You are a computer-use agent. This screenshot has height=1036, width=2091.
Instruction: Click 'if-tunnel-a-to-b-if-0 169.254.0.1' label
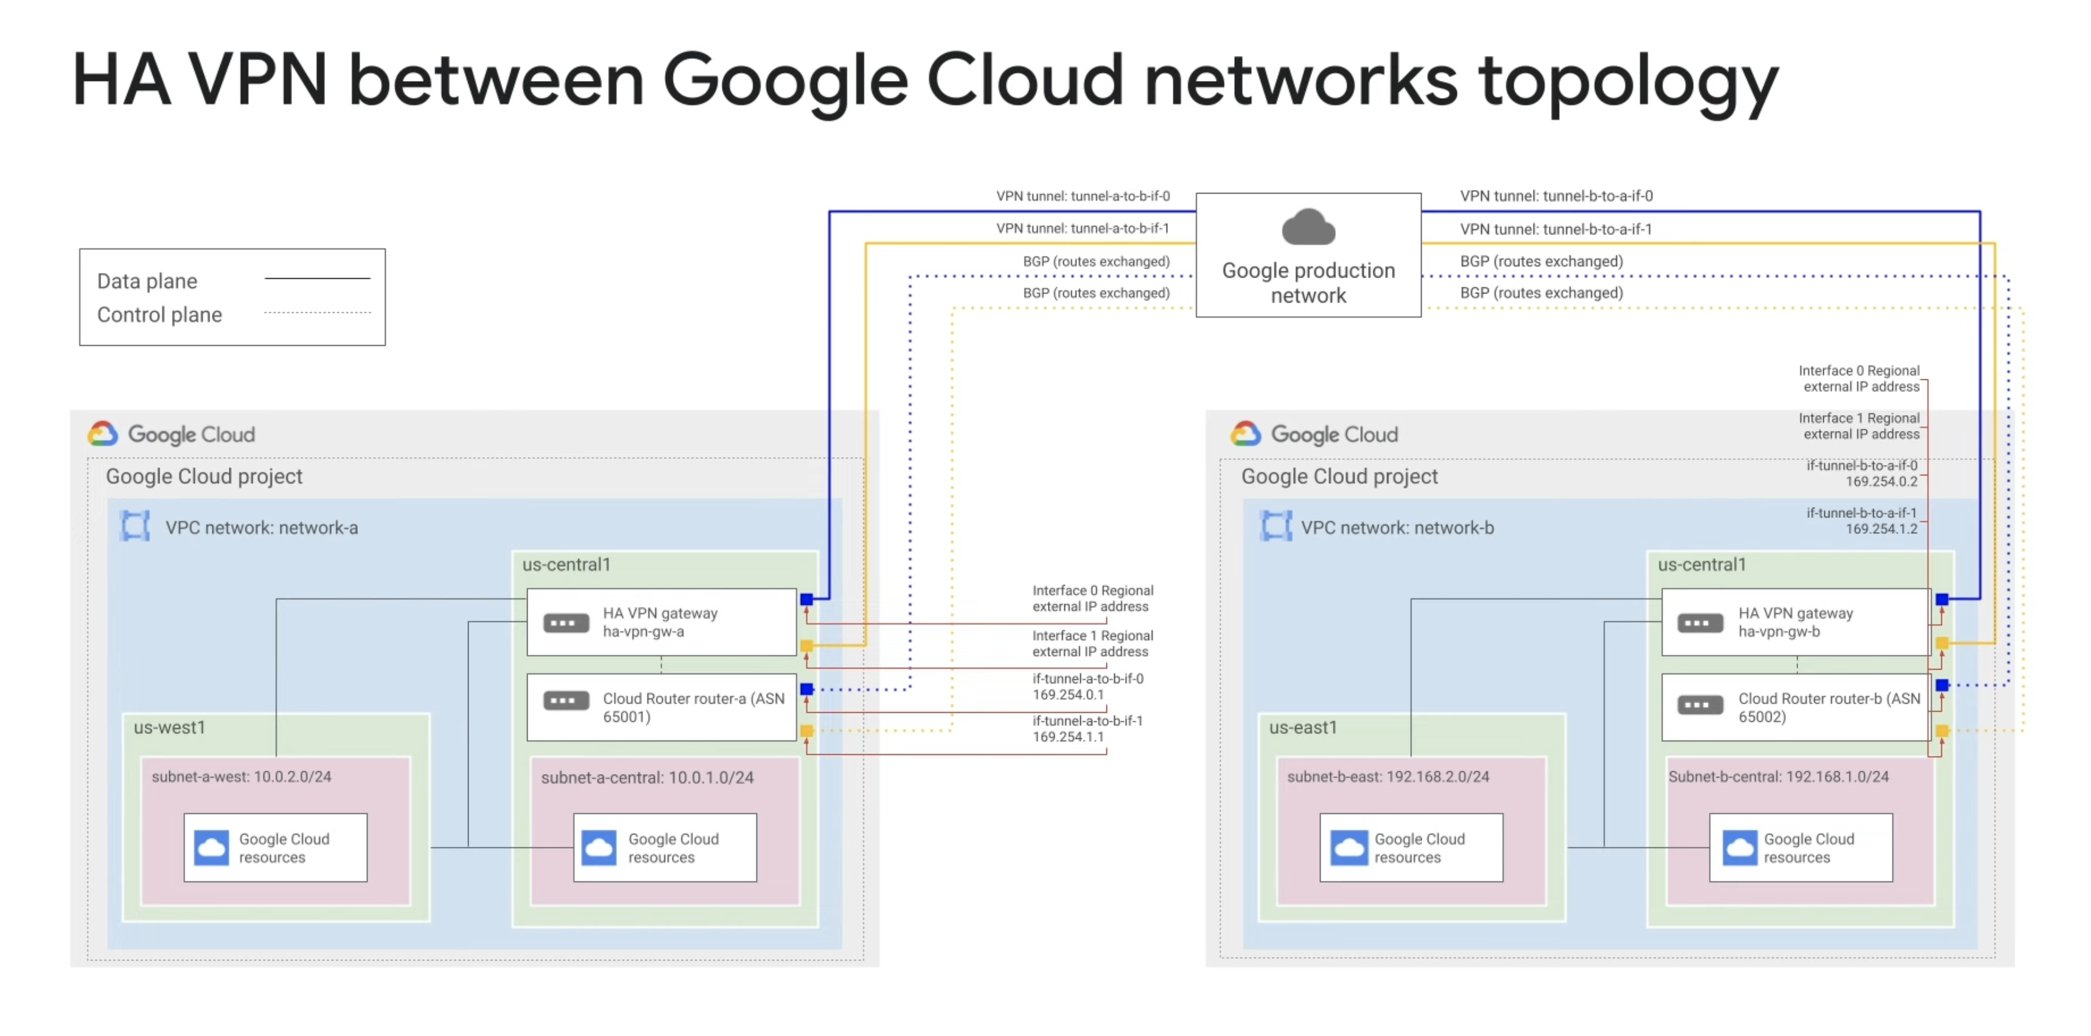pyautogui.click(x=1087, y=686)
